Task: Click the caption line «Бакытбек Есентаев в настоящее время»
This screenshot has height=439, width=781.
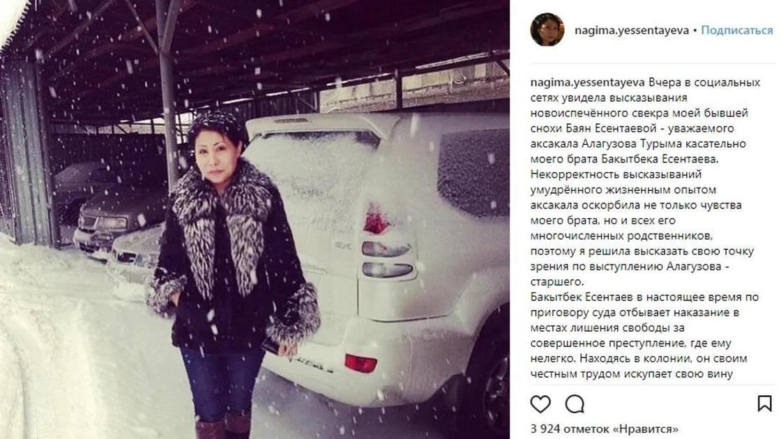Action: coord(639,298)
